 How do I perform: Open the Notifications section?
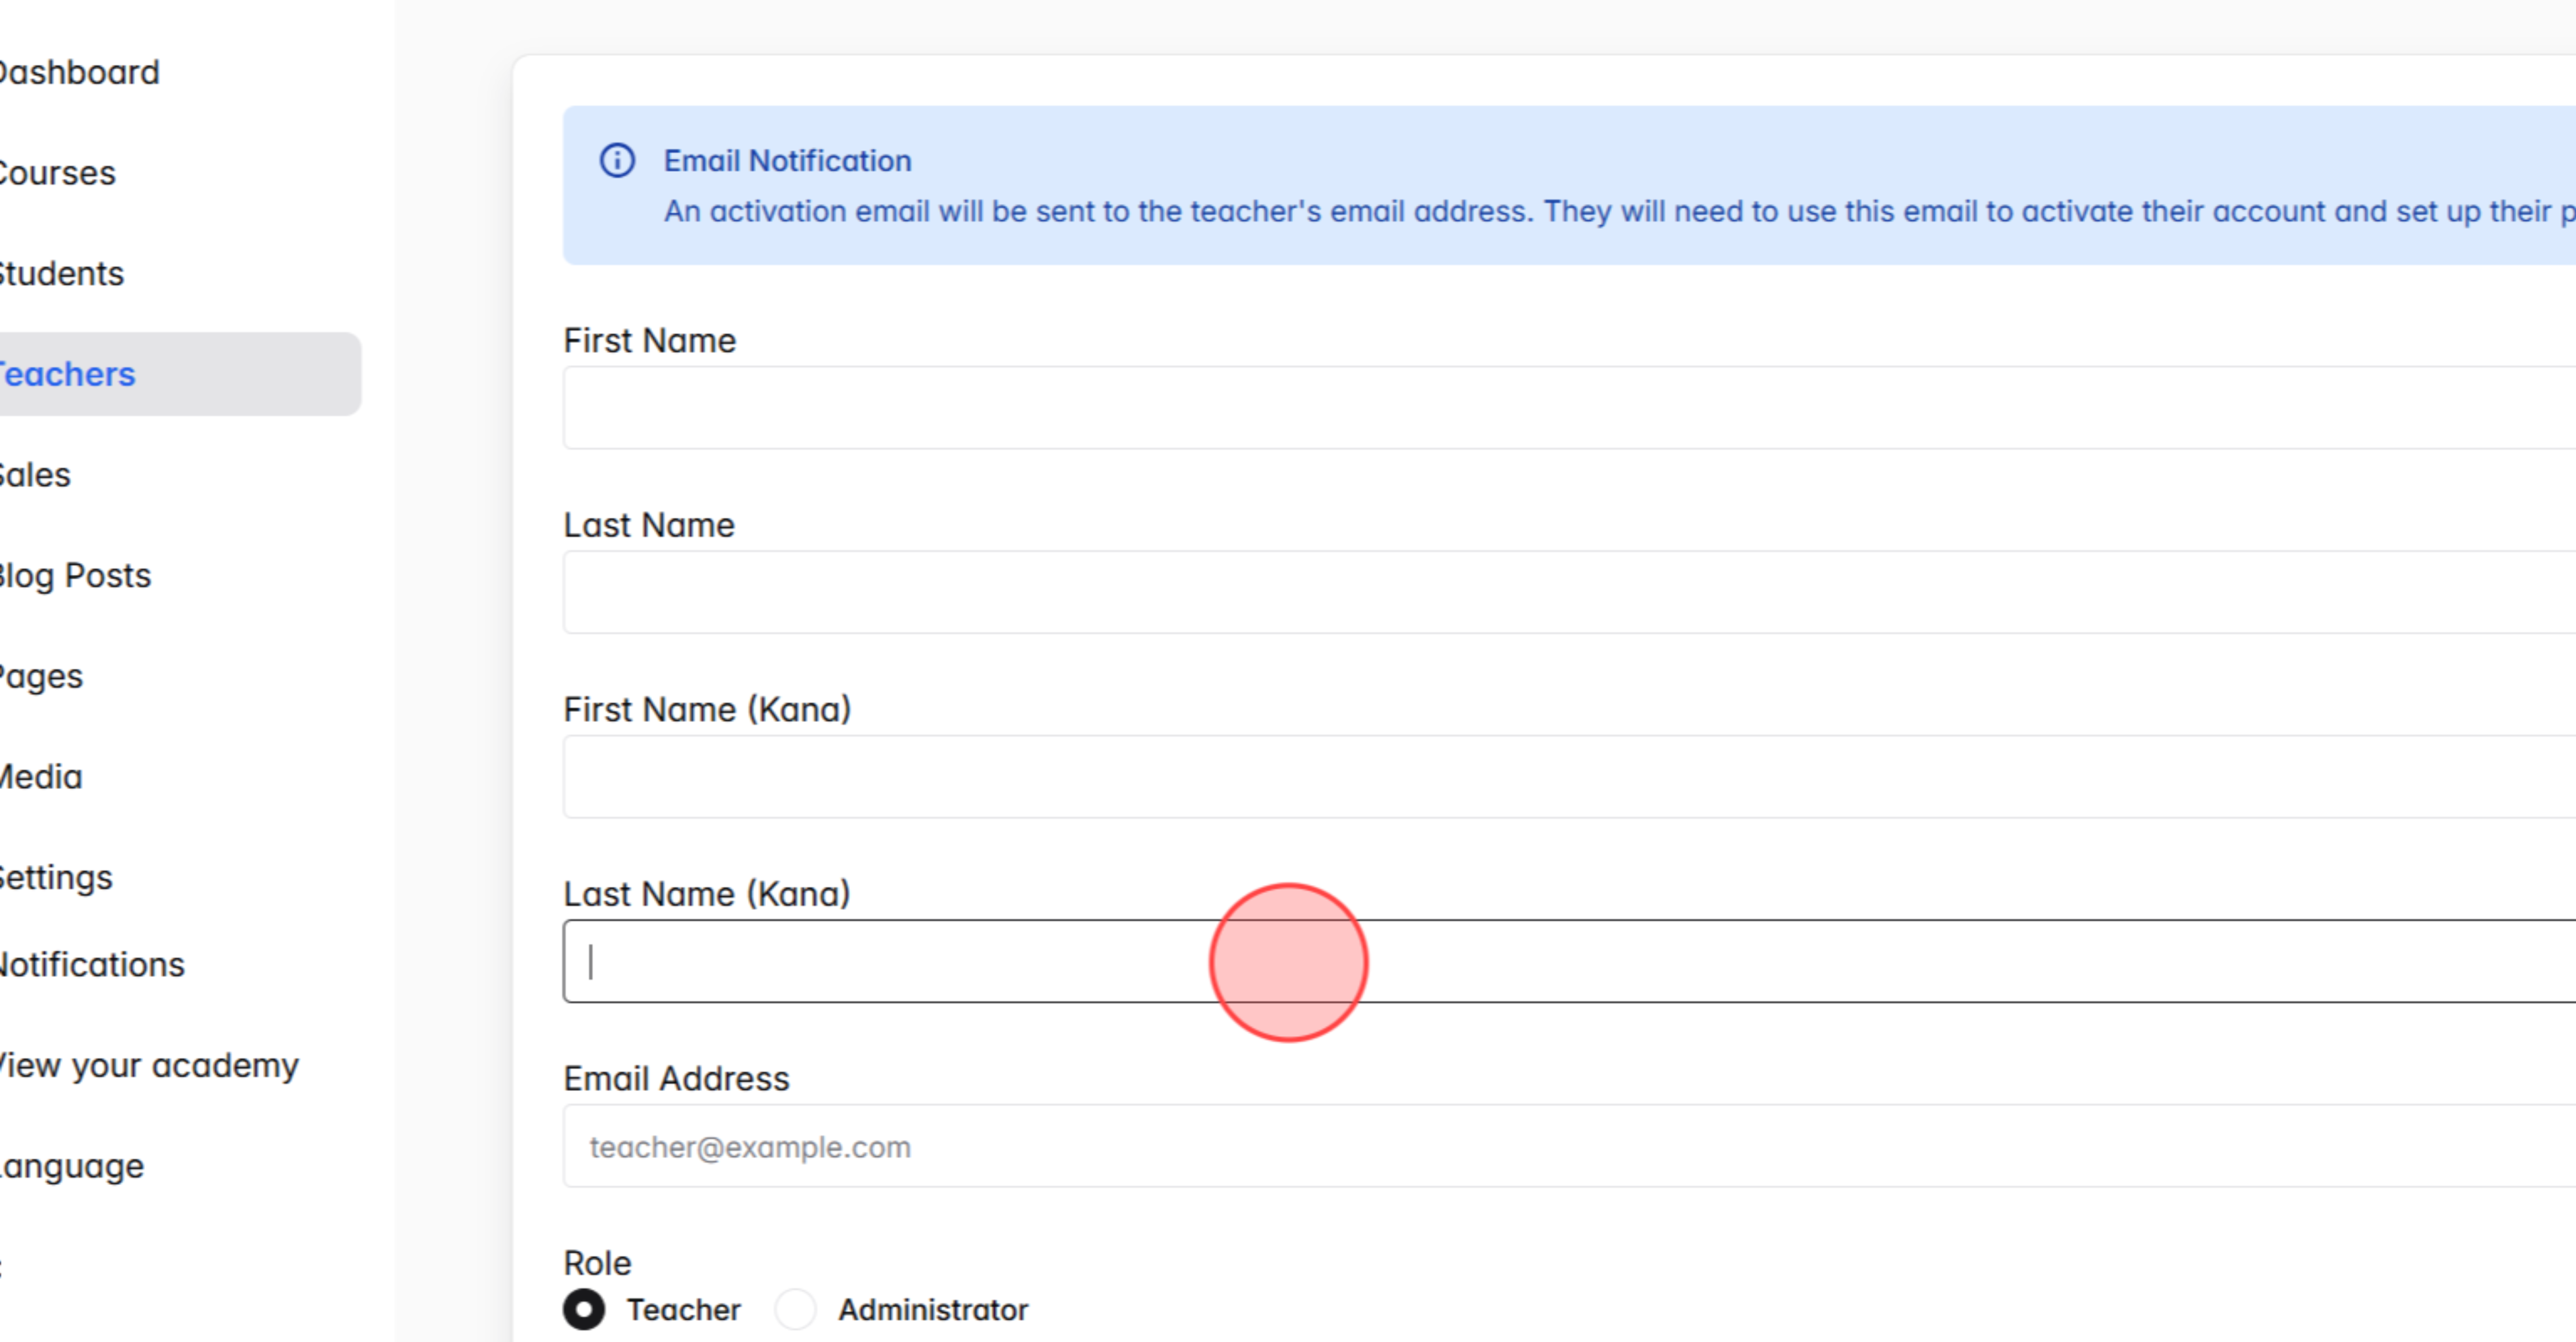click(91, 964)
